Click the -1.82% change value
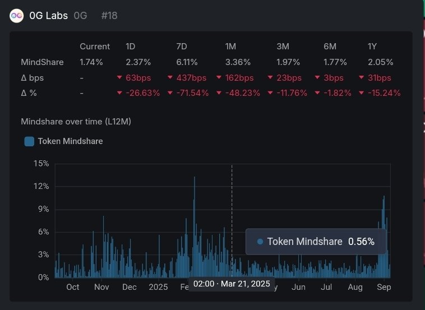This screenshot has height=310, width=425. [338, 93]
